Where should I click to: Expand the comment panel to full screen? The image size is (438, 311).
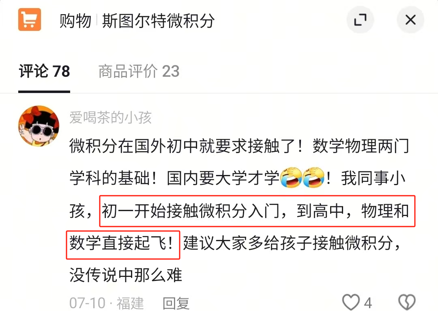coord(361,20)
